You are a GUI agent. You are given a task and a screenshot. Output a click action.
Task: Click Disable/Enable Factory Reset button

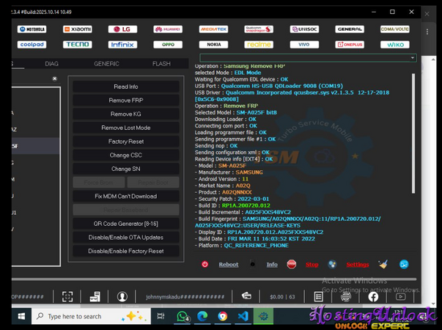pos(126,251)
